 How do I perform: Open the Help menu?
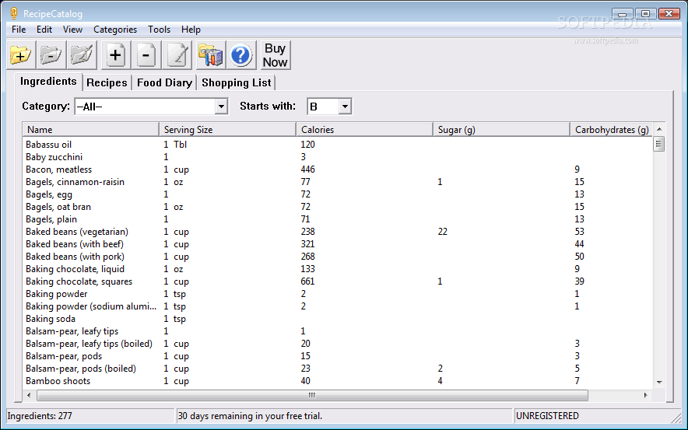tap(191, 30)
